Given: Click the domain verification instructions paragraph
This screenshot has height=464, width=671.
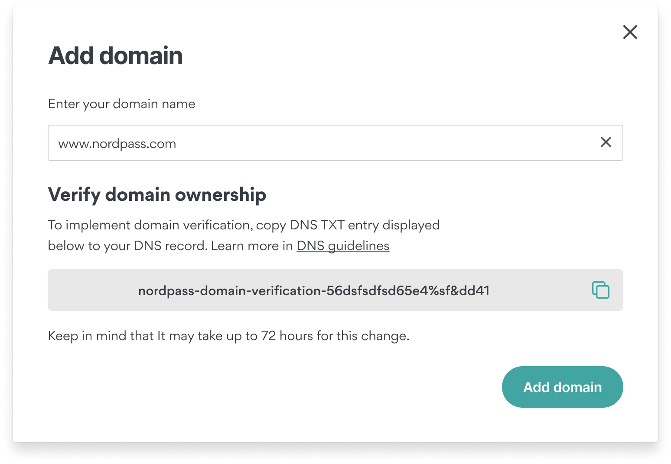Looking at the screenshot, I should point(244,235).
